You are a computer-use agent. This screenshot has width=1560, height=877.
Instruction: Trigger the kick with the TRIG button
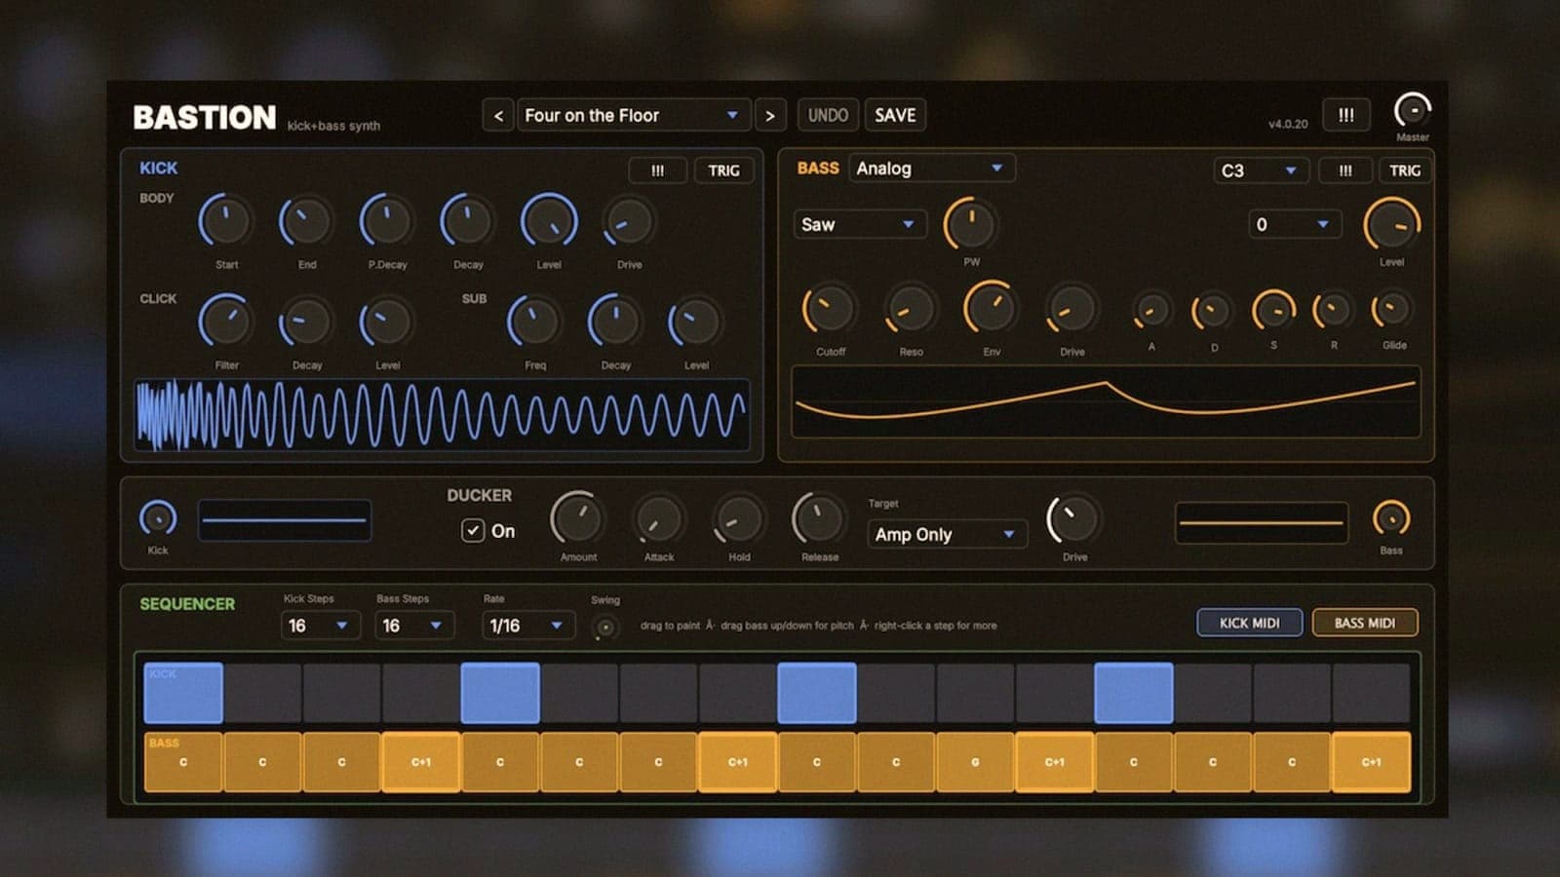pyautogui.click(x=723, y=171)
